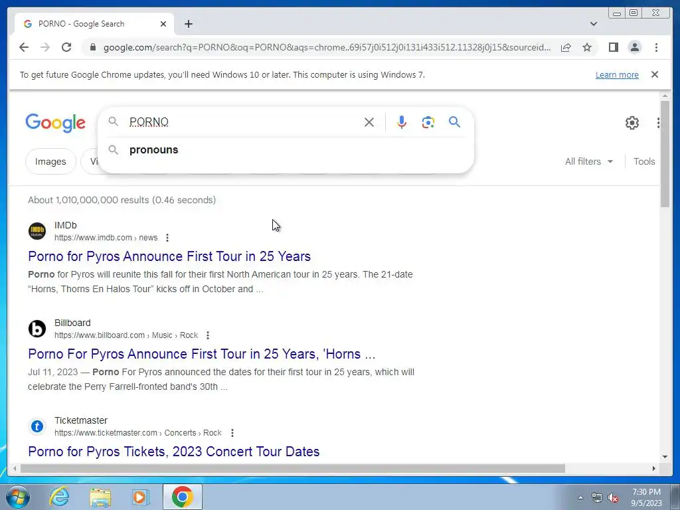Expand the All filters dropdown
Screen dimensions: 680x510
coord(589,161)
